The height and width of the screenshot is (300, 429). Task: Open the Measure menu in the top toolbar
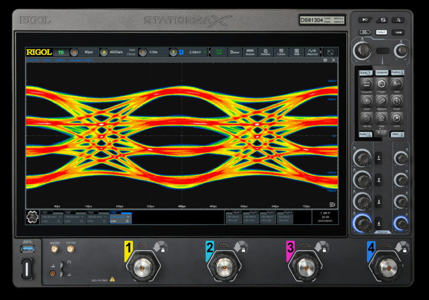[250, 52]
